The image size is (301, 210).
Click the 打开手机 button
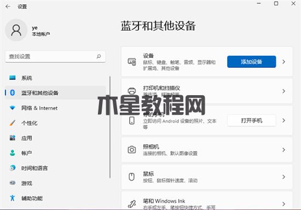tap(252, 120)
